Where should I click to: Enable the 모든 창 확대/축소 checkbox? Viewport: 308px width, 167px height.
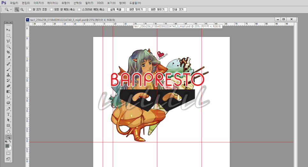[x=51, y=10]
